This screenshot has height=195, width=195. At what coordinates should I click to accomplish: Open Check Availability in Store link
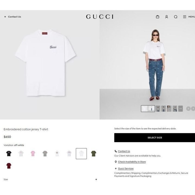click(x=132, y=162)
